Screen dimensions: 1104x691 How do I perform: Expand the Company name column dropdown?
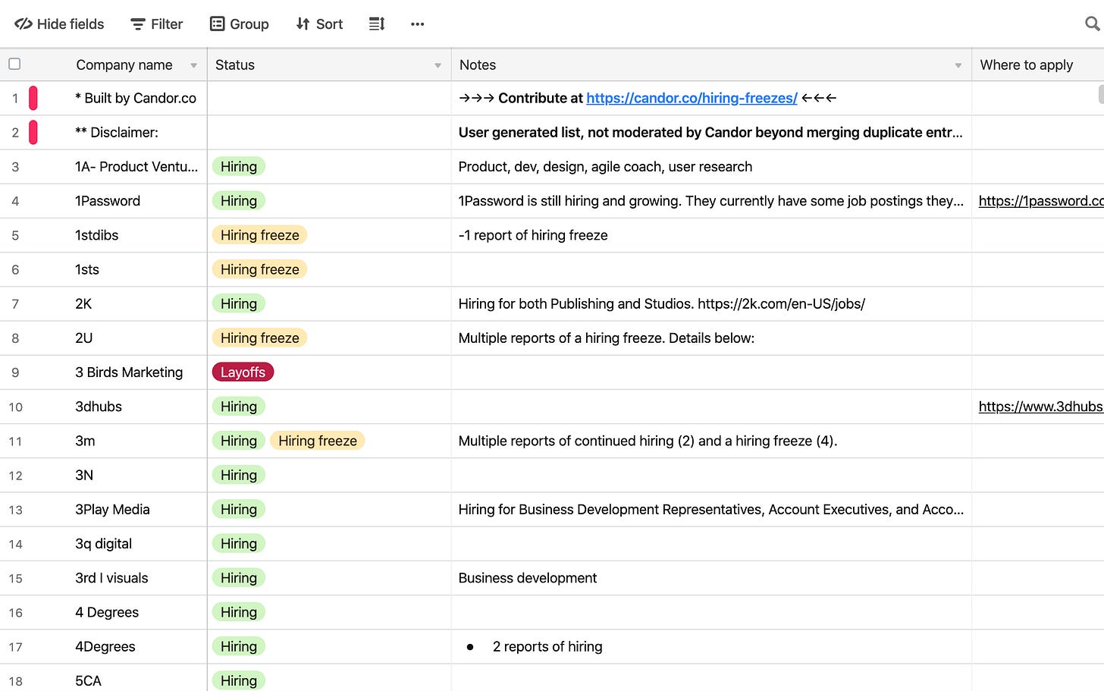coord(194,66)
